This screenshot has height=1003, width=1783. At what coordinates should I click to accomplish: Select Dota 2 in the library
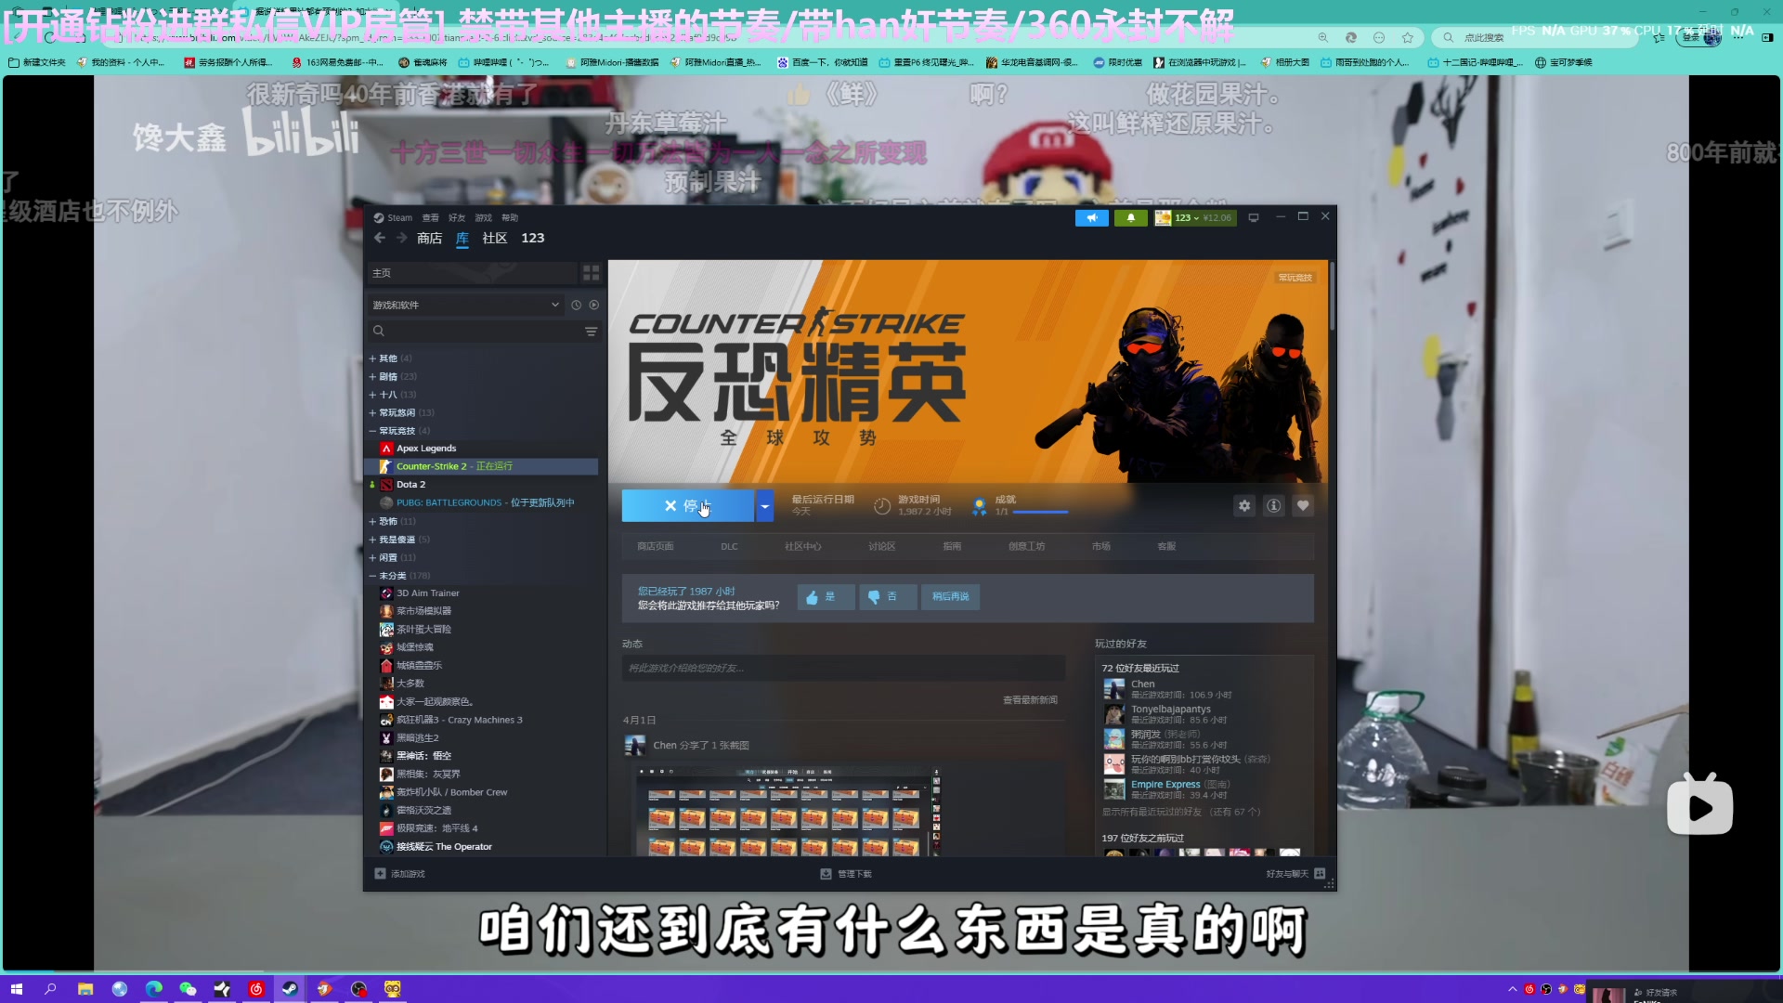[410, 485]
